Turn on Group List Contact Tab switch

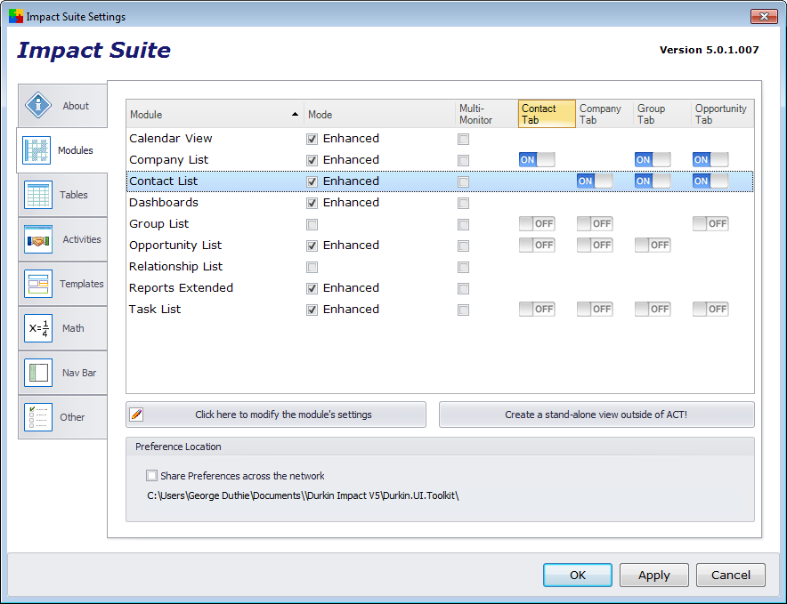click(537, 224)
